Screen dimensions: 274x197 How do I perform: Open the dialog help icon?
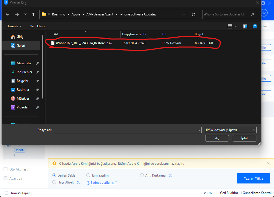(x=255, y=26)
